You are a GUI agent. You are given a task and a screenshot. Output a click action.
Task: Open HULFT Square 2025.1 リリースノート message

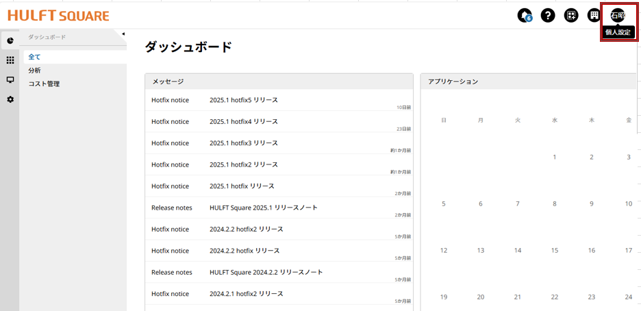pos(263,208)
